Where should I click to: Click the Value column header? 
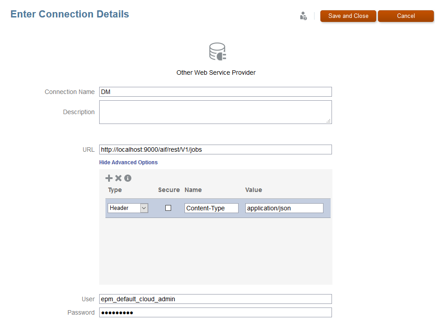coord(254,190)
